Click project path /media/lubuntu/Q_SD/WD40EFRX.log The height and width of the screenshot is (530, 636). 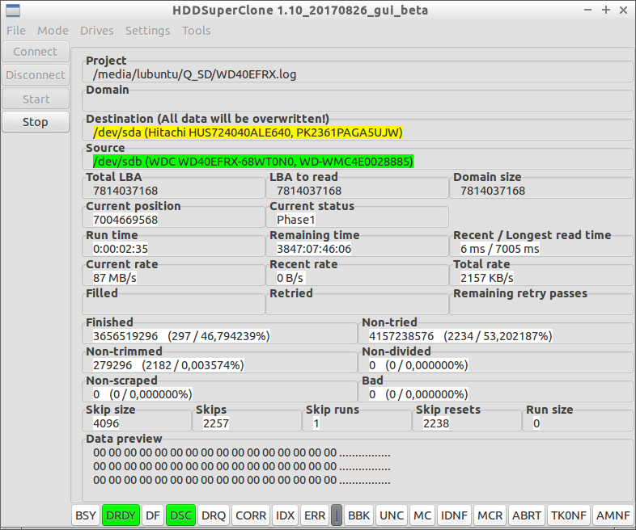[195, 74]
